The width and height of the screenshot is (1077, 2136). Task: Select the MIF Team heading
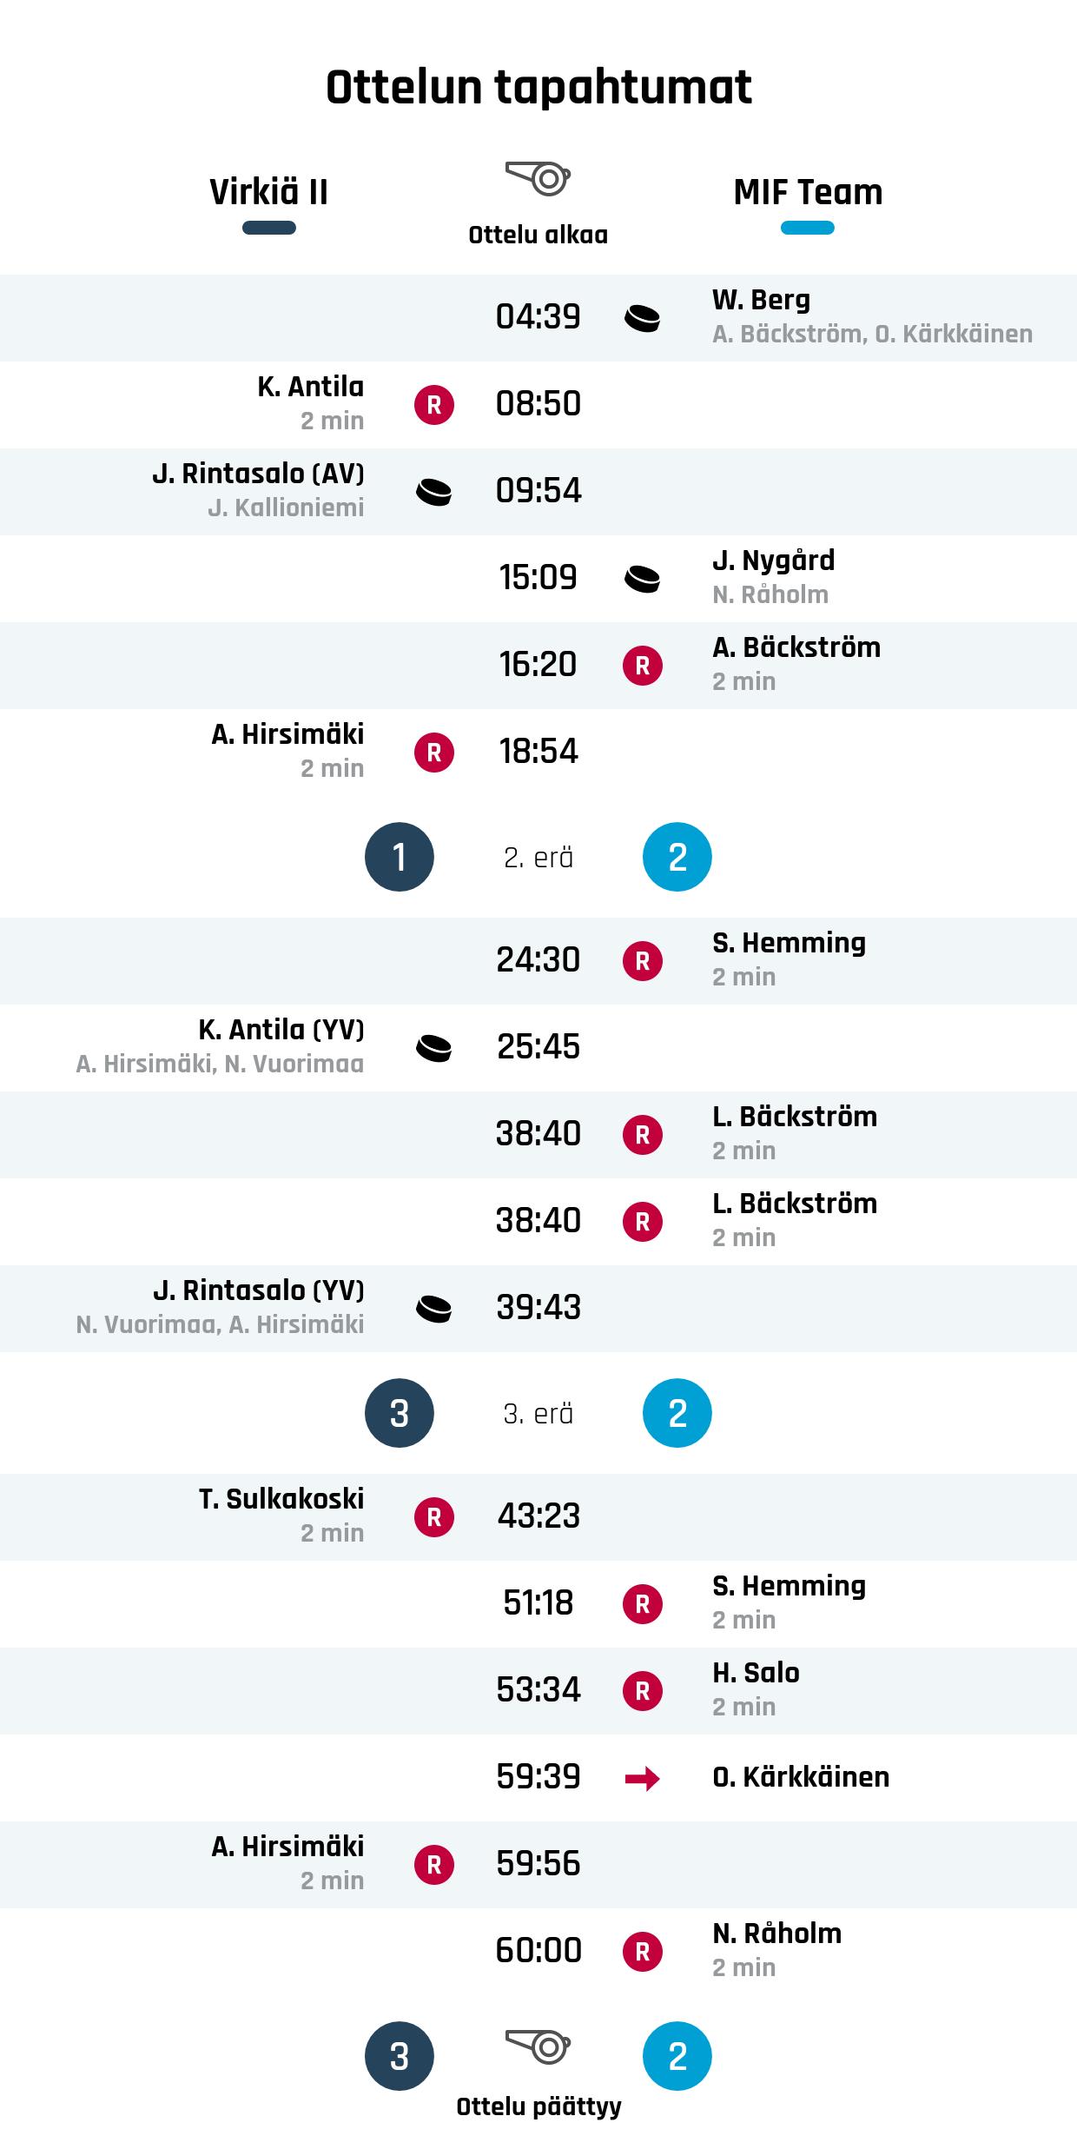pos(808,192)
